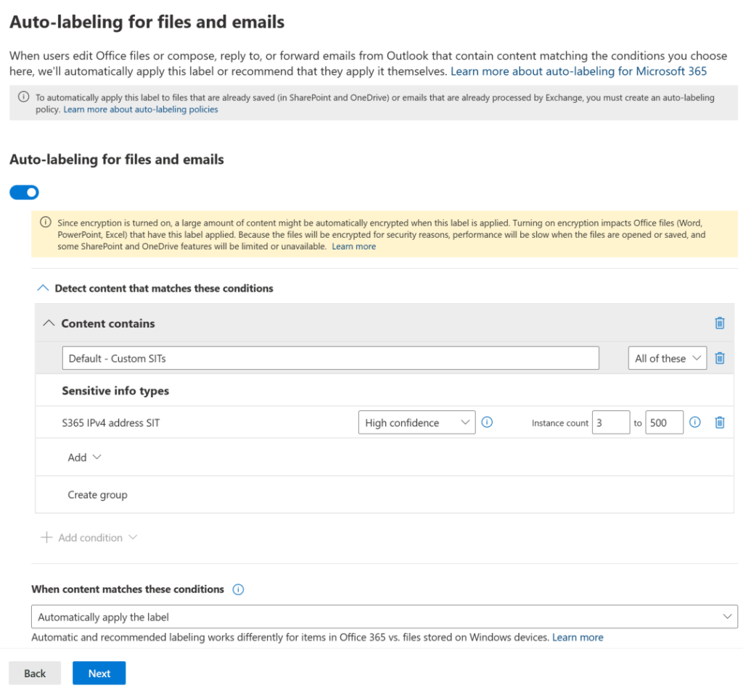Open the Add menu for sensitive info types
Image resolution: width=743 pixels, height=691 pixels.
coord(84,458)
